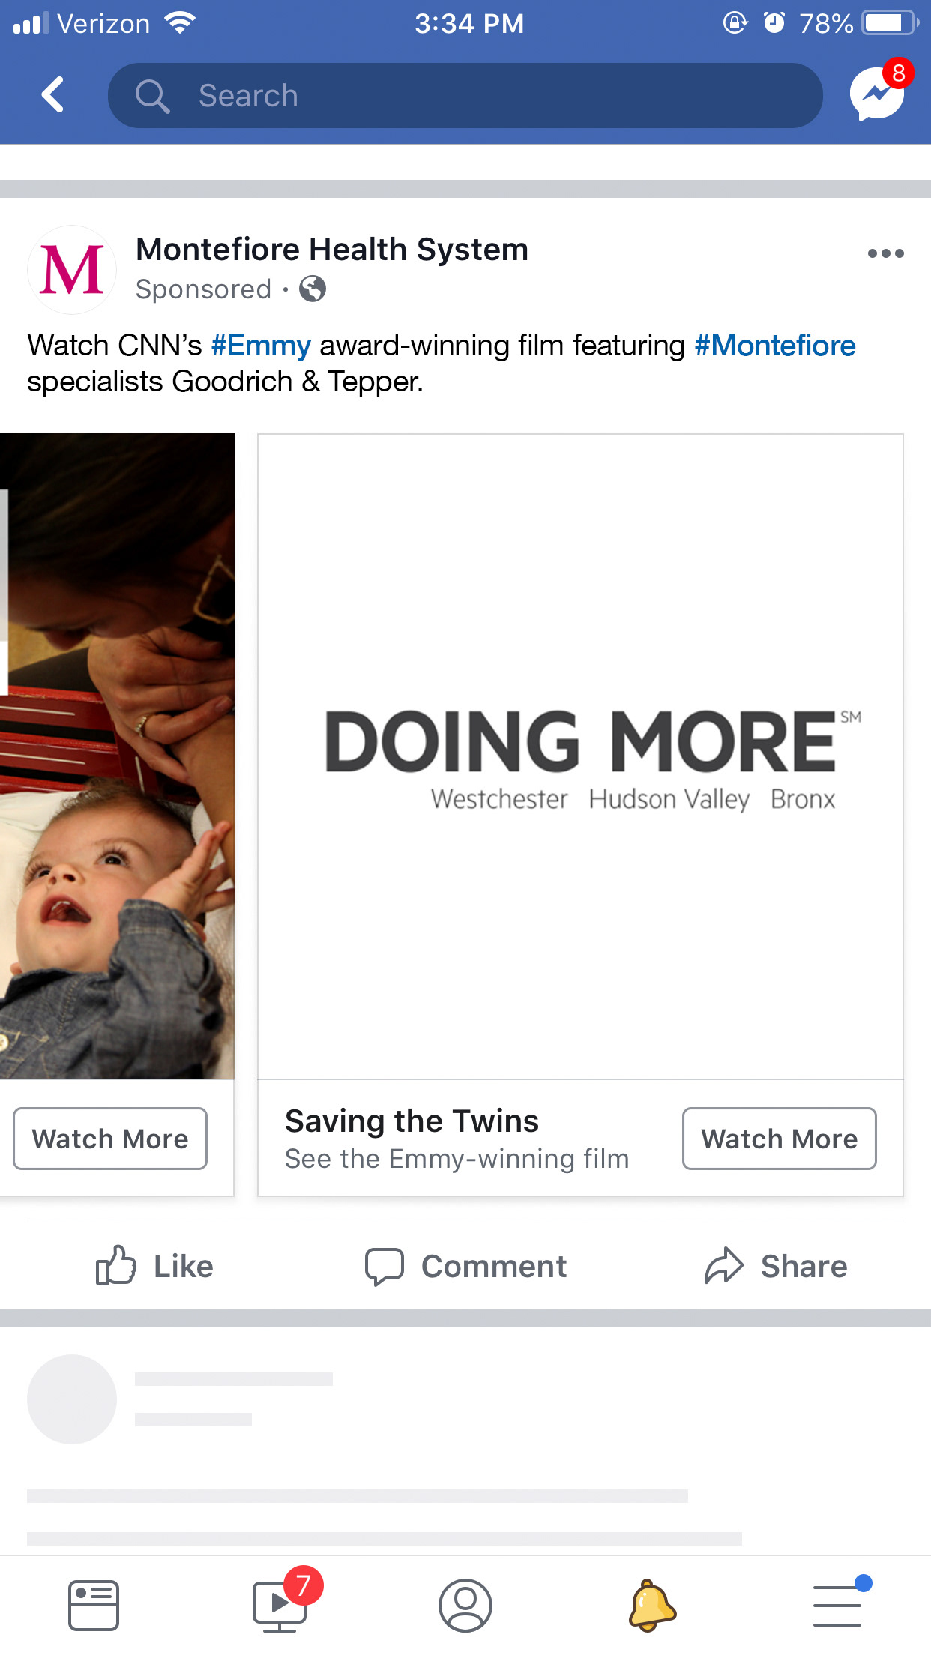The width and height of the screenshot is (931, 1655).
Task: Open the Notifications bell tab
Action: pyautogui.click(x=652, y=1605)
